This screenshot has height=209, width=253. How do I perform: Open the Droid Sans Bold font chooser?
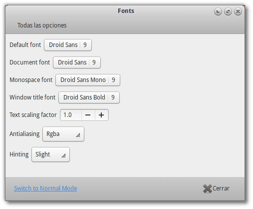pos(89,97)
